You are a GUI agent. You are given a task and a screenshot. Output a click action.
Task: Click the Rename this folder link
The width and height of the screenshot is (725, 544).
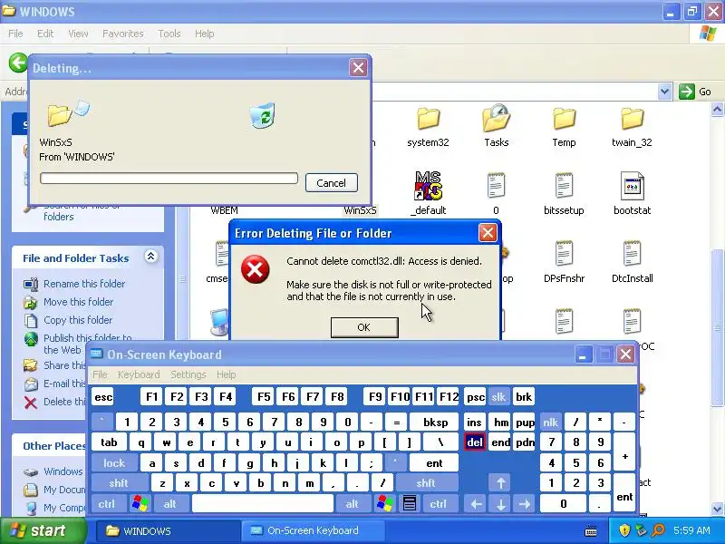(84, 284)
